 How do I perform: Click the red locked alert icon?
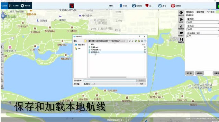(173, 6)
